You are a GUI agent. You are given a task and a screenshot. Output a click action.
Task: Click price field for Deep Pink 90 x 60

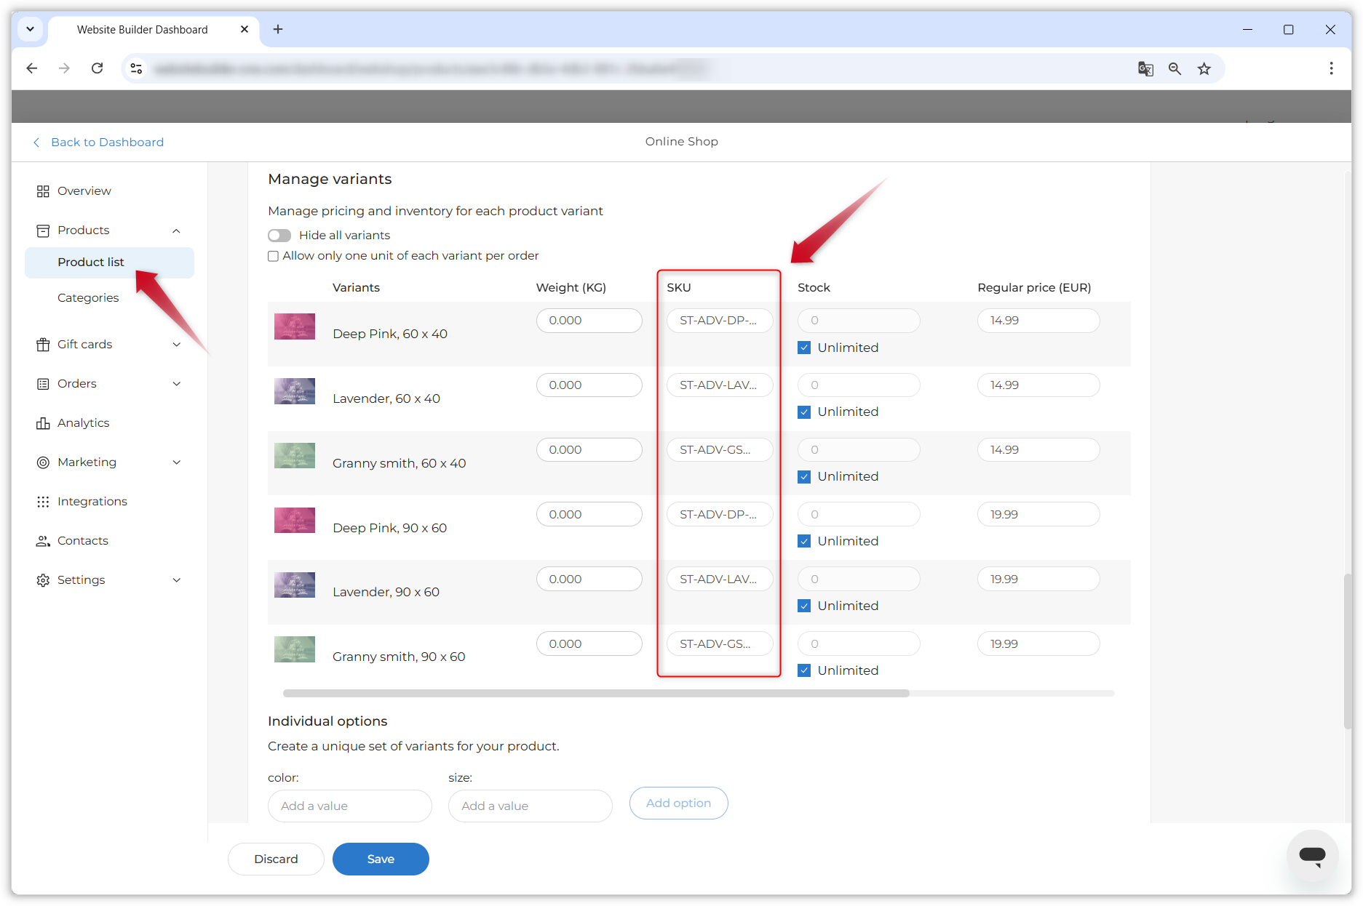1038,515
